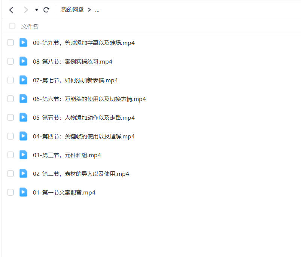
Task: Check the box for 07-第七节 video
Action: tap(10, 80)
